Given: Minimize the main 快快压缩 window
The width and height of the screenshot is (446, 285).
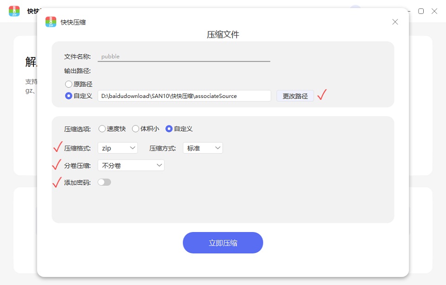Looking at the screenshot, I should pos(408,11).
